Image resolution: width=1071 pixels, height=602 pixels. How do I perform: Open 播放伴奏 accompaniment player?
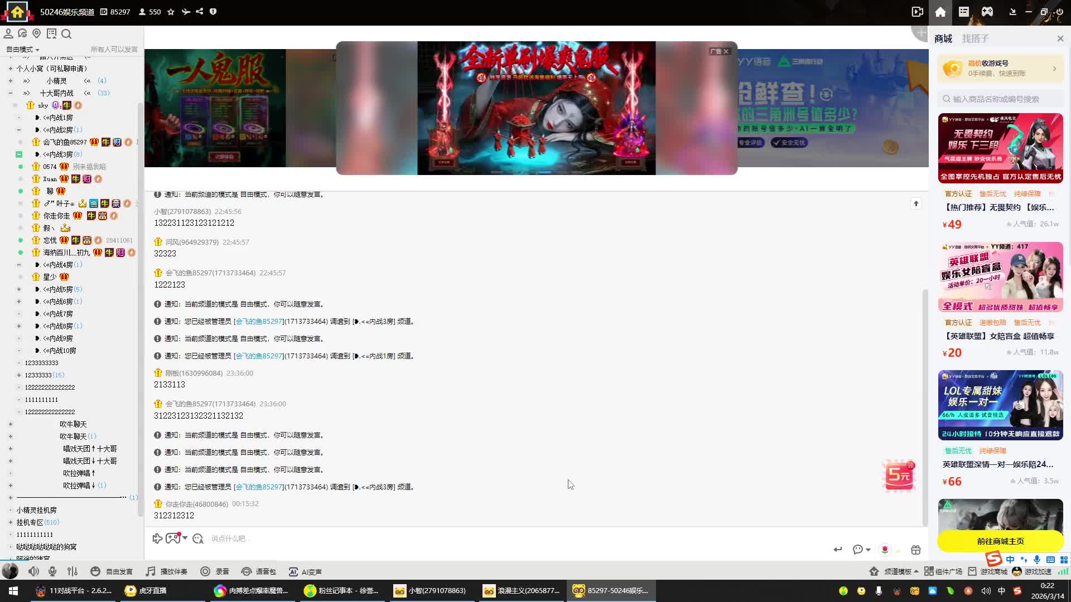(167, 571)
